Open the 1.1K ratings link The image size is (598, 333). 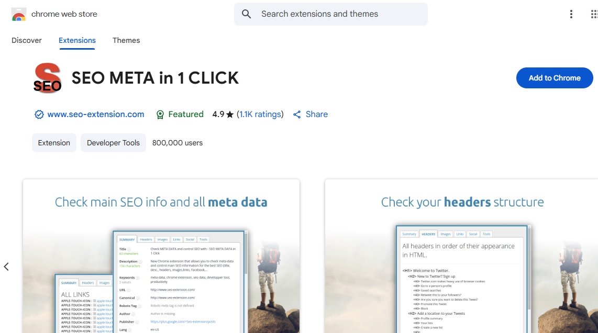pyautogui.click(x=260, y=114)
